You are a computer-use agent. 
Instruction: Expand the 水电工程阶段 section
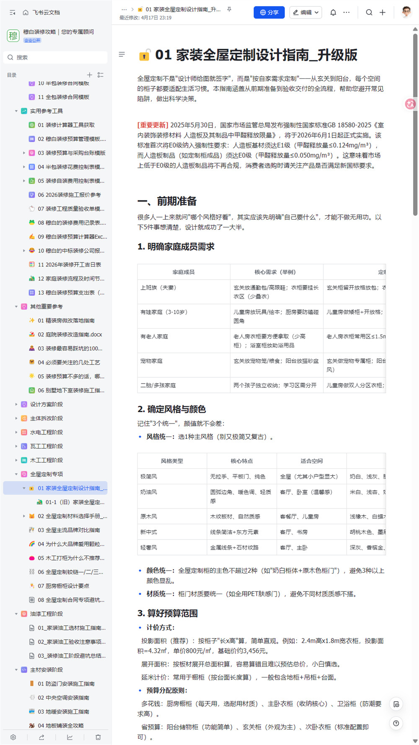tap(16, 432)
